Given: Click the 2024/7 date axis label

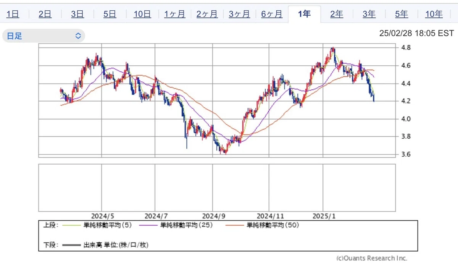Looking at the screenshot, I should (156, 216).
